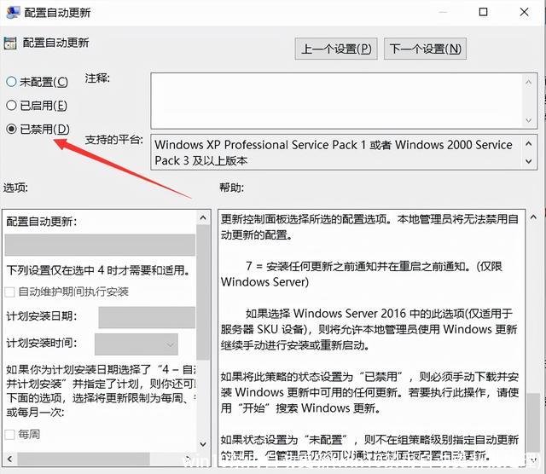This screenshot has height=474, width=546.
Task: Click the 支持的平台: label
Action: (114, 140)
